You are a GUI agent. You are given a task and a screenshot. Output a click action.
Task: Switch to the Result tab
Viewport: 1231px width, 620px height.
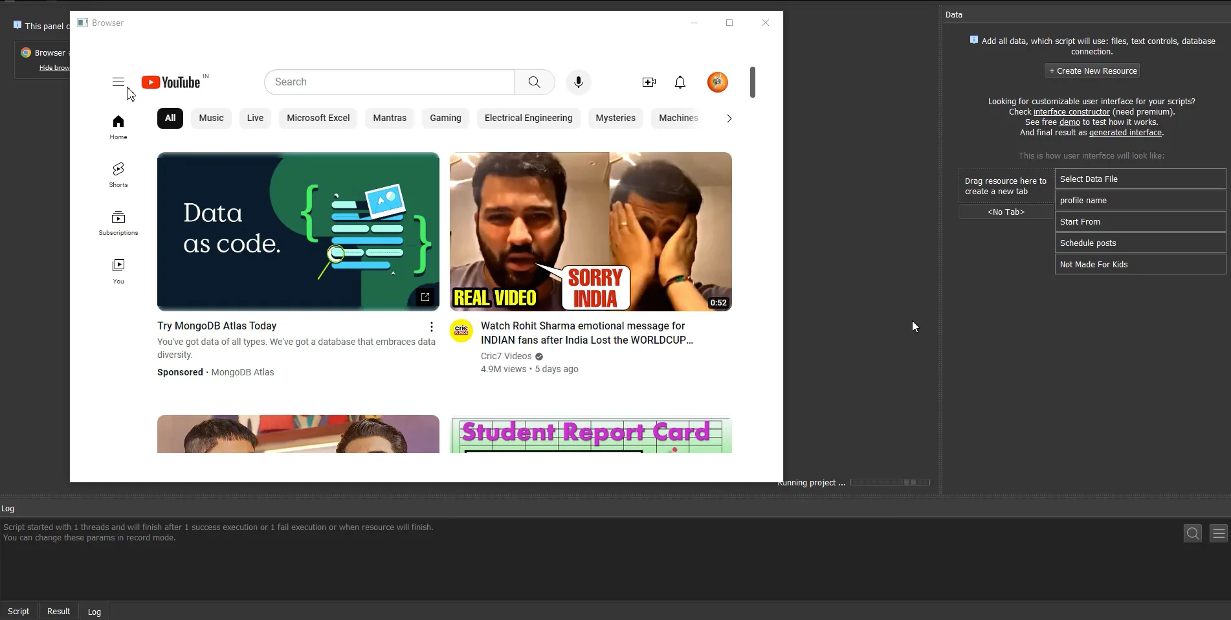[58, 611]
